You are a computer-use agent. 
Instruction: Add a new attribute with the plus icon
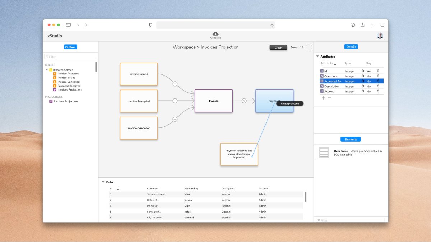tap(323, 97)
